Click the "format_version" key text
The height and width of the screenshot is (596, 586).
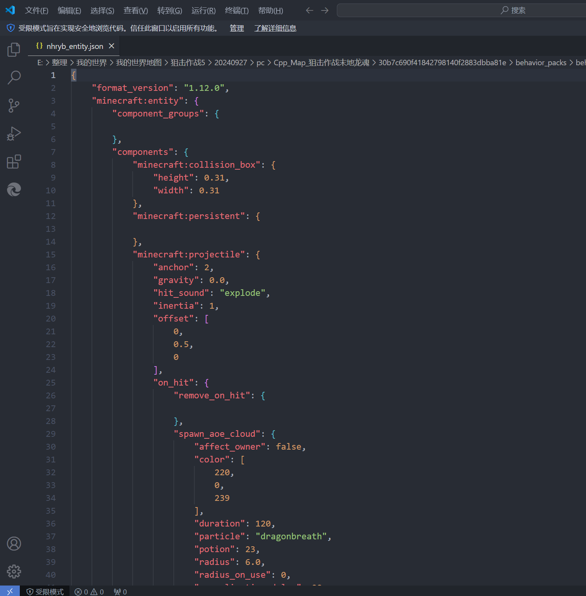tap(132, 88)
